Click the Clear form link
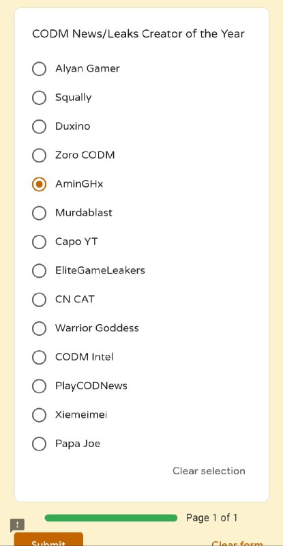This screenshot has width=283, height=546. tap(237, 543)
